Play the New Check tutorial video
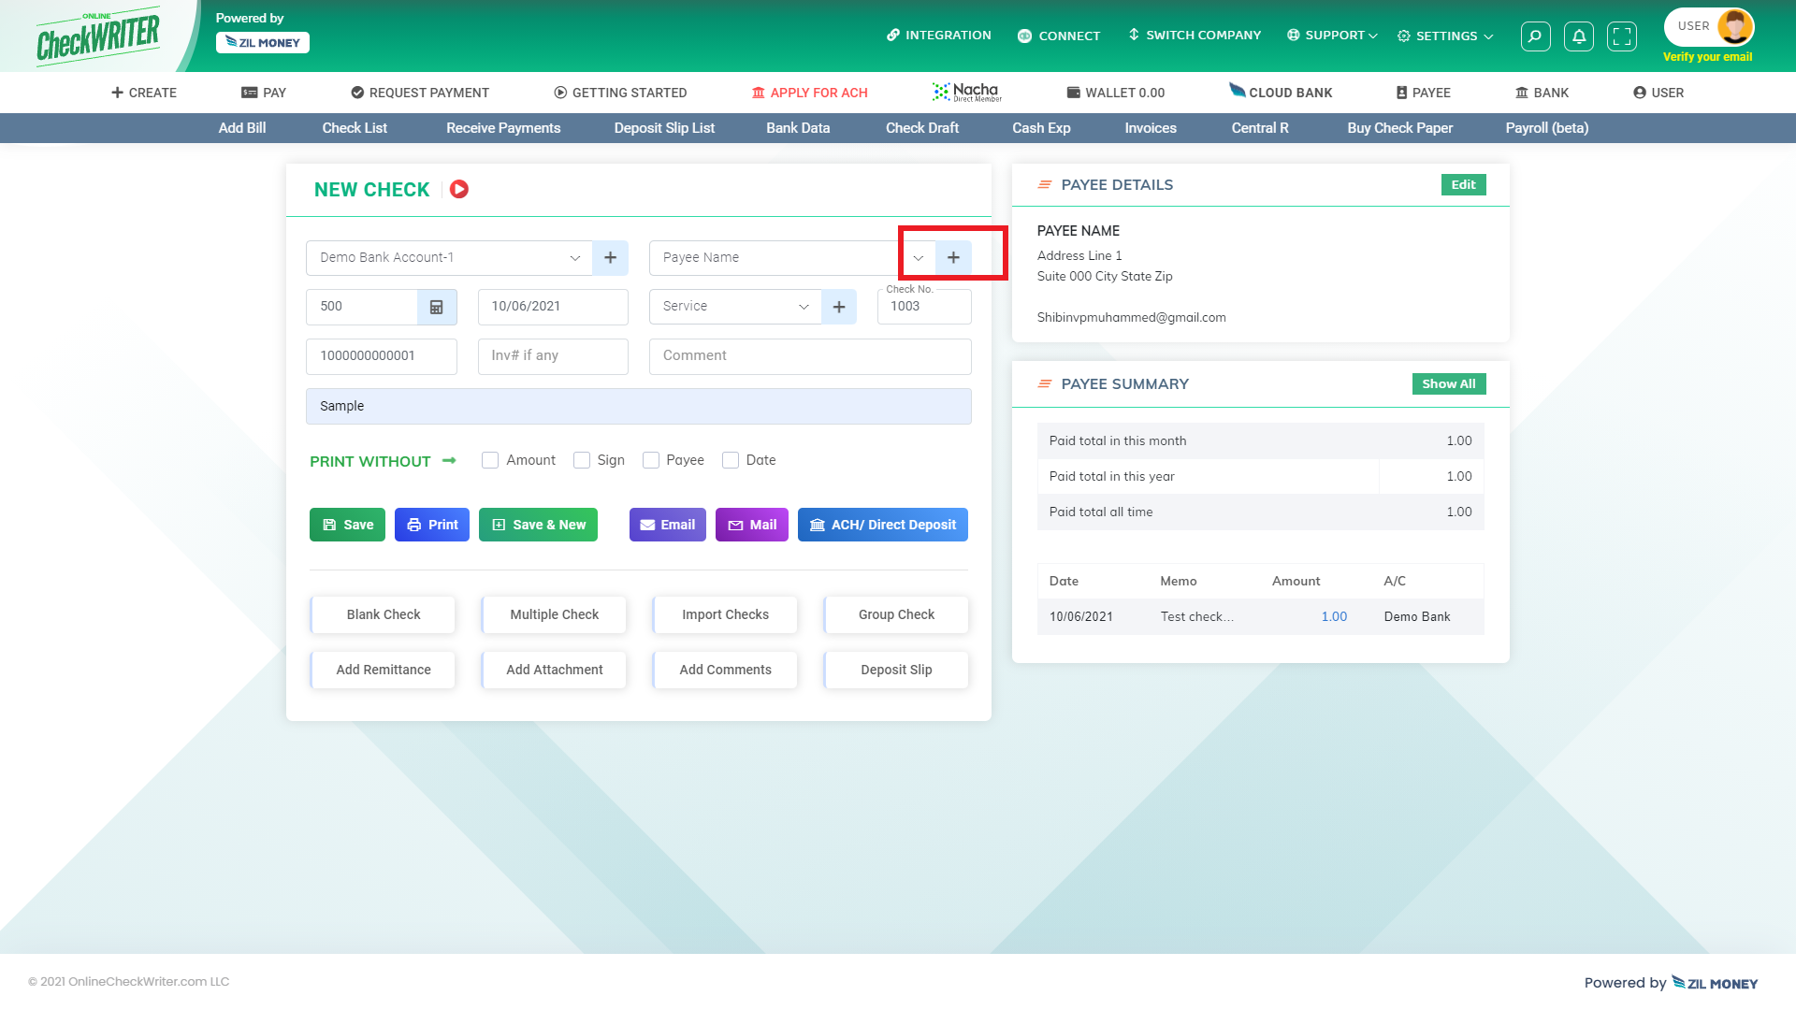This screenshot has width=1796, height=1010. point(458,189)
